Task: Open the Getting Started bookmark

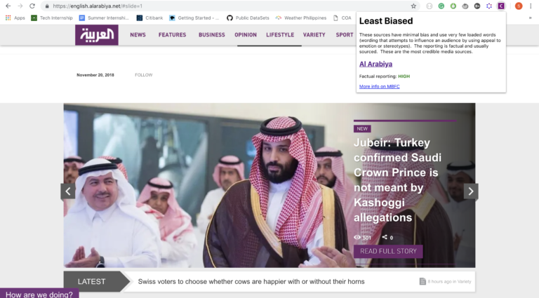Action: pos(194,18)
